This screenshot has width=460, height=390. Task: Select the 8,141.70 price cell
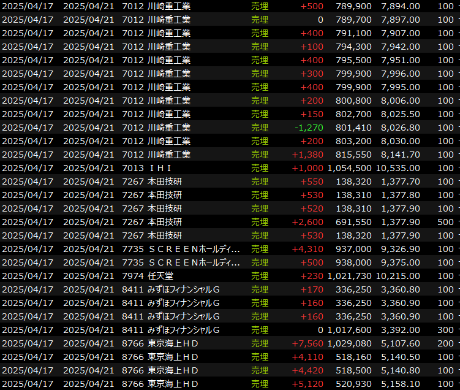coord(400,155)
